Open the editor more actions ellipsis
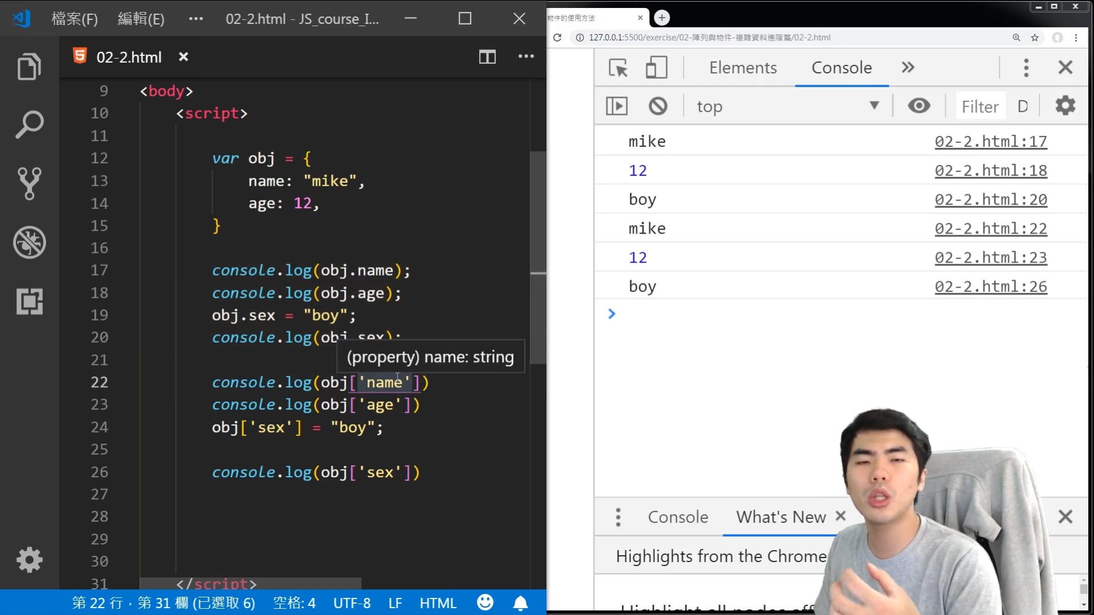The width and height of the screenshot is (1094, 615). (x=525, y=56)
